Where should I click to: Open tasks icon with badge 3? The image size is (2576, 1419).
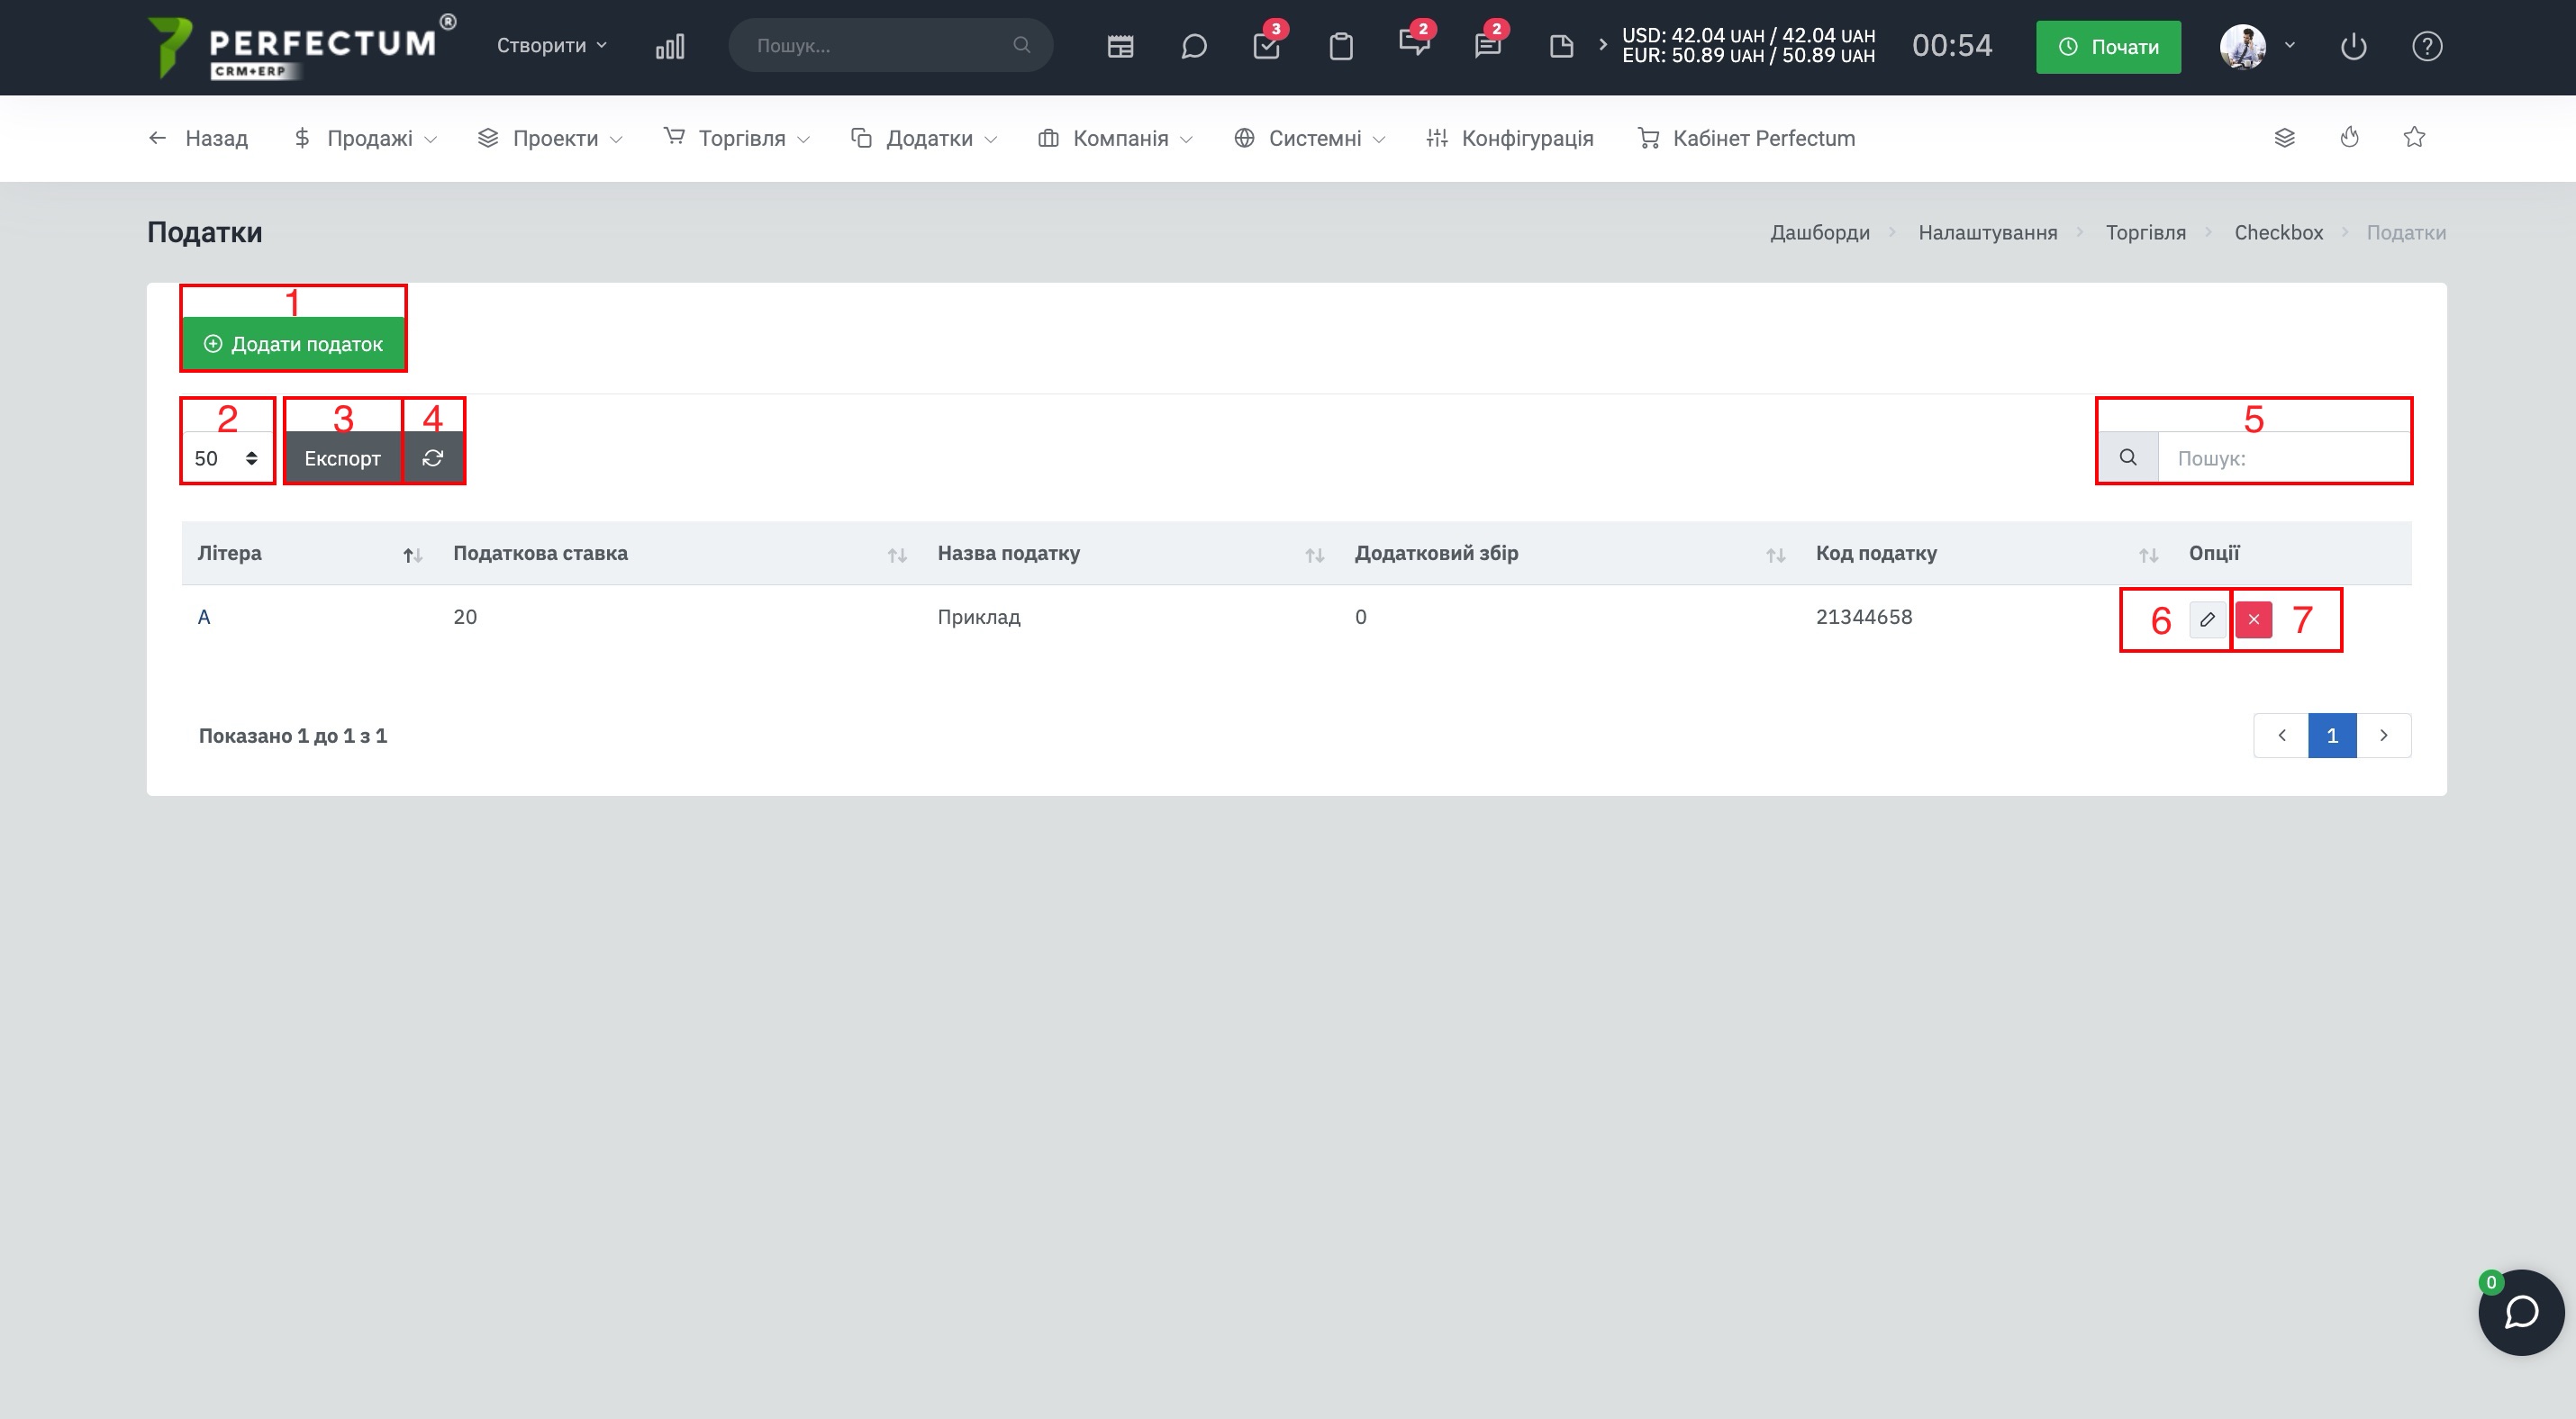point(1267,44)
